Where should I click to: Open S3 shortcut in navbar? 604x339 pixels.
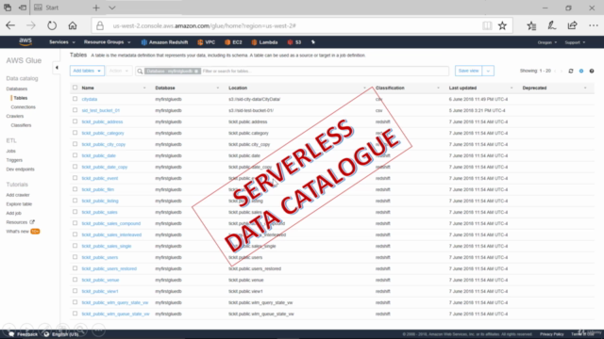(x=294, y=42)
